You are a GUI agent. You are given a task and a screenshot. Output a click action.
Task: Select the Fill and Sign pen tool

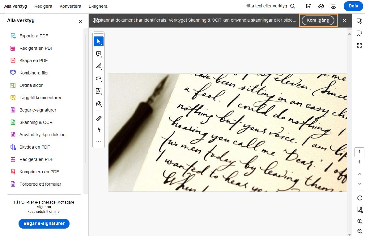[x=98, y=103]
